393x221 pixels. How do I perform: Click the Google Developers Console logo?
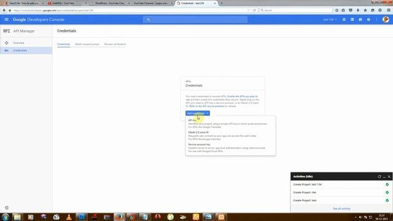39,20
